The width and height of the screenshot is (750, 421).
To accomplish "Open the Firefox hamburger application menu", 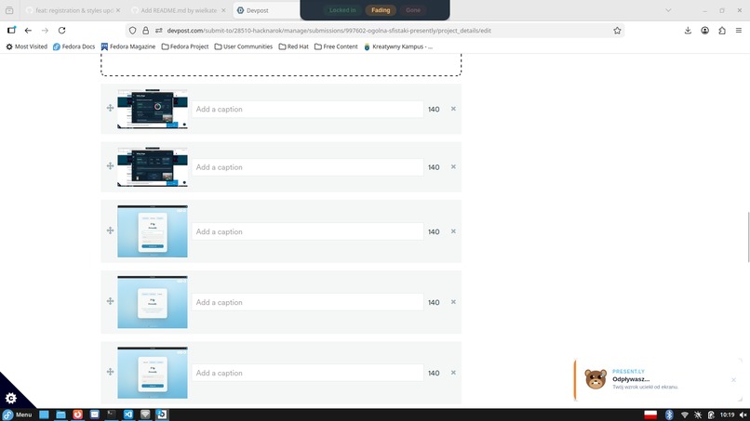I will click(x=739, y=31).
